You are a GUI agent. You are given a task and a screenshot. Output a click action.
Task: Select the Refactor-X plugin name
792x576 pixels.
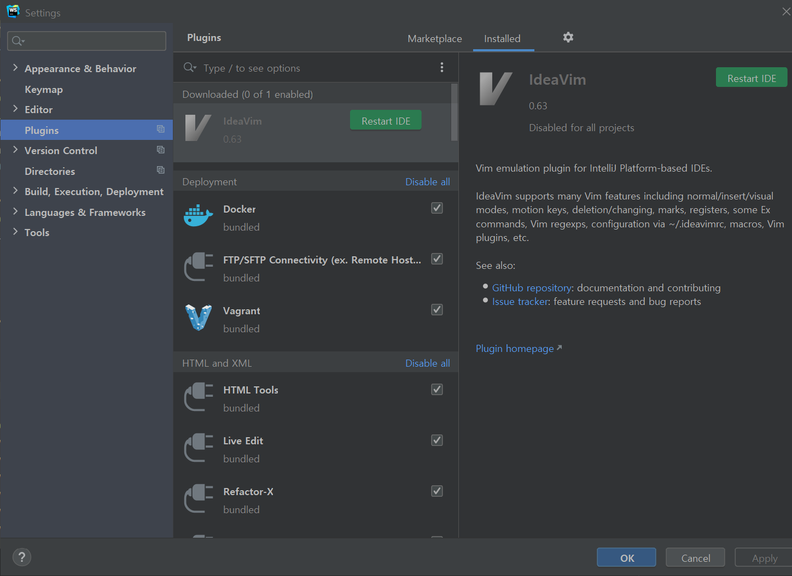(x=248, y=491)
